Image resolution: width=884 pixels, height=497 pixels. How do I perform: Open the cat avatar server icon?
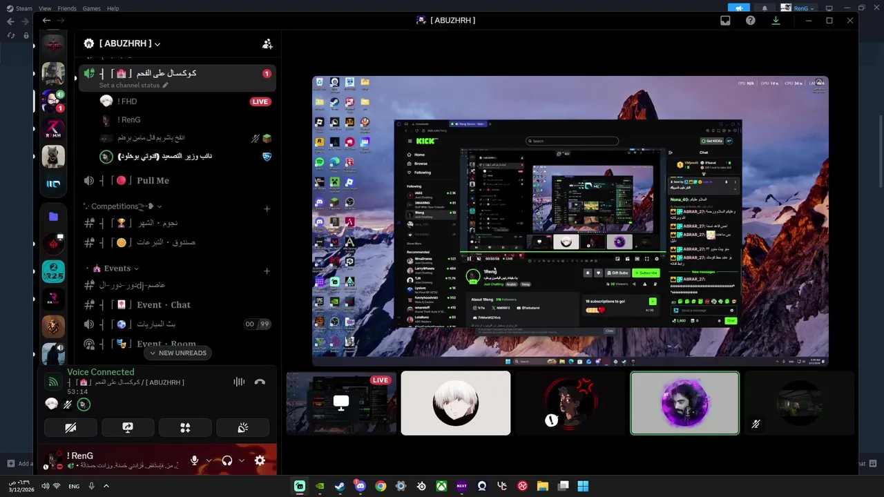click(x=53, y=157)
